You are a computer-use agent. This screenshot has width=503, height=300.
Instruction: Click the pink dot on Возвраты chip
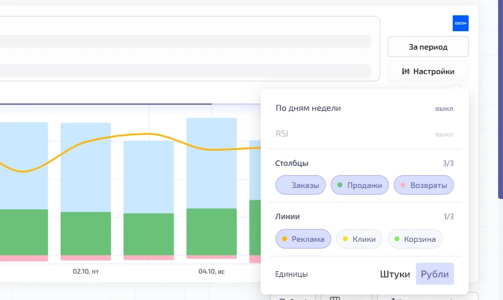pos(403,185)
